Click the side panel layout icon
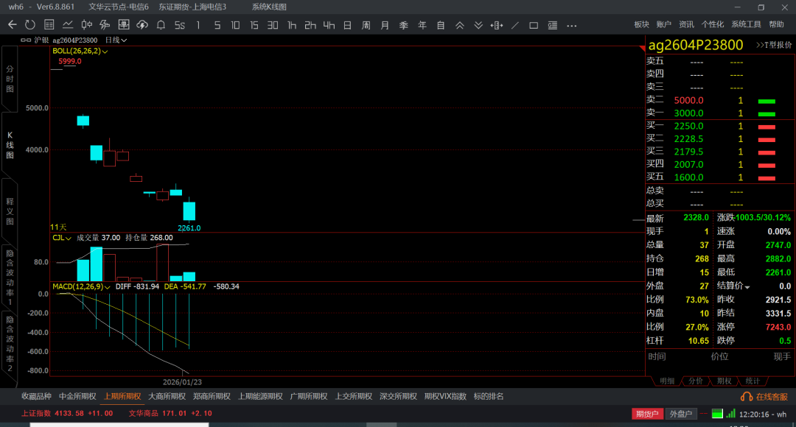 click(x=552, y=25)
